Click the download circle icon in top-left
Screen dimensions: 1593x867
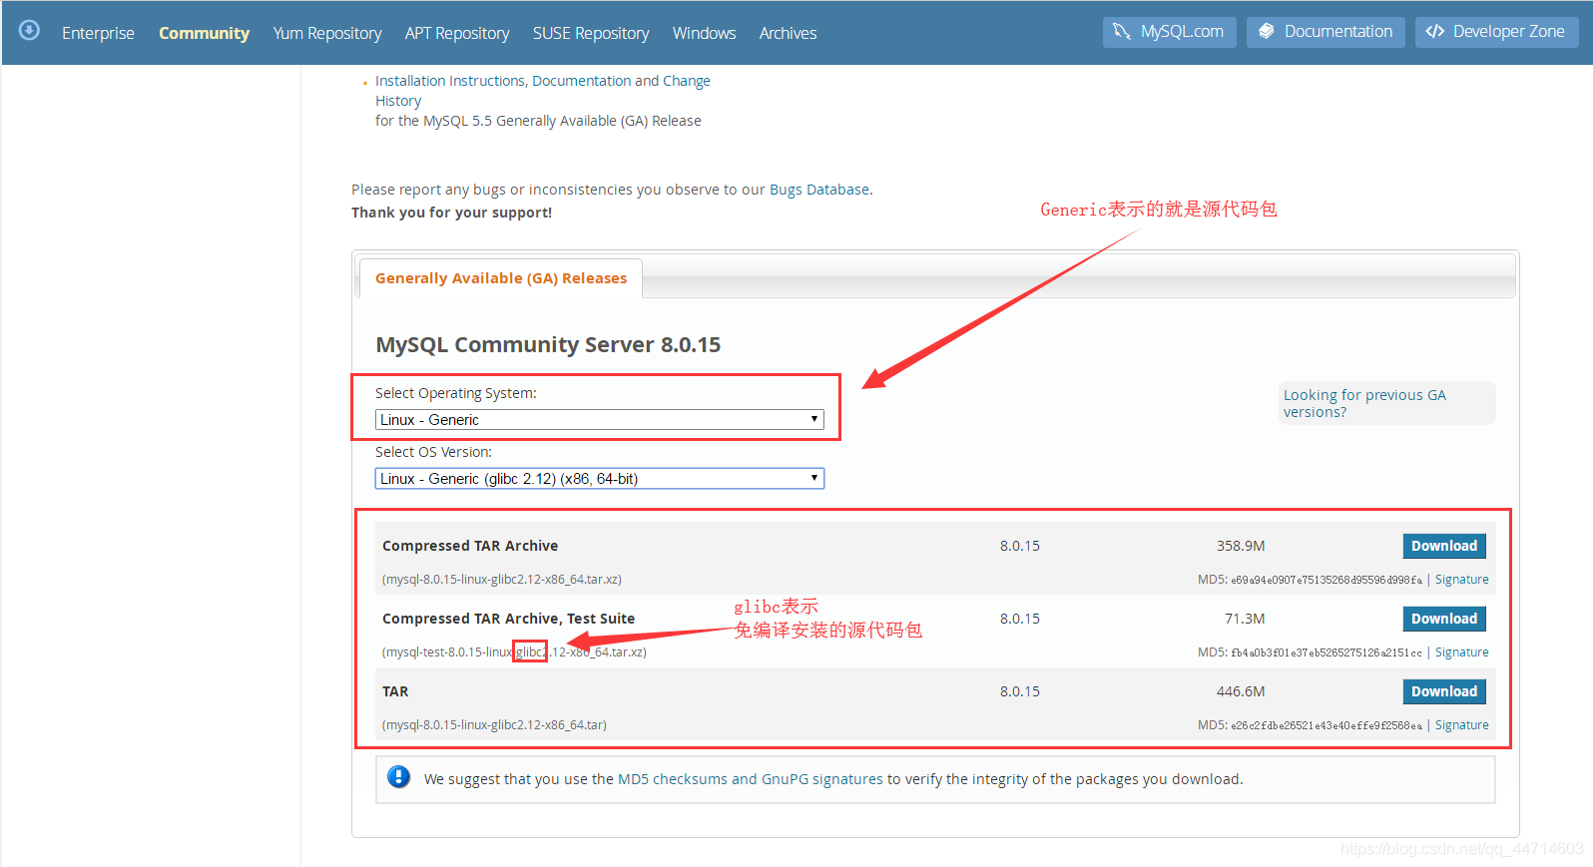[30, 30]
